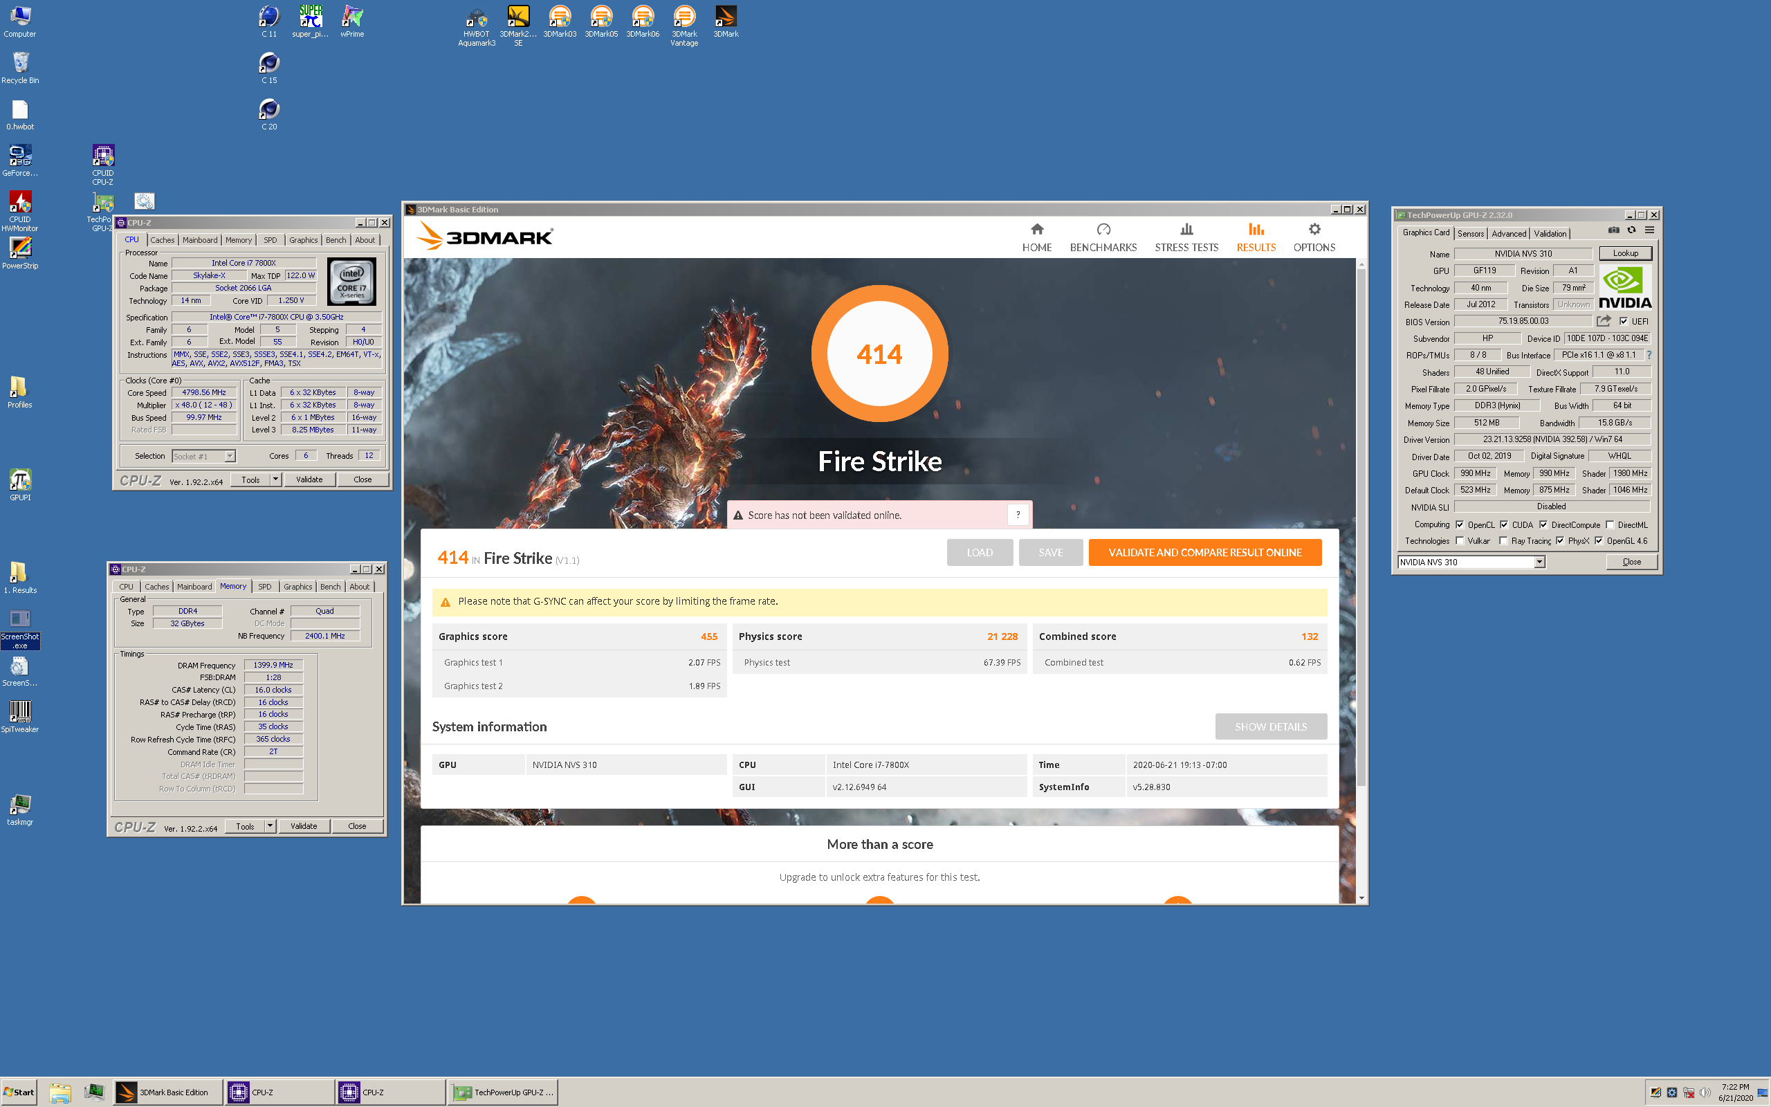This screenshot has height=1107, width=1771.
Task: Click the GPU-Z refresh icon
Action: 1631,230
